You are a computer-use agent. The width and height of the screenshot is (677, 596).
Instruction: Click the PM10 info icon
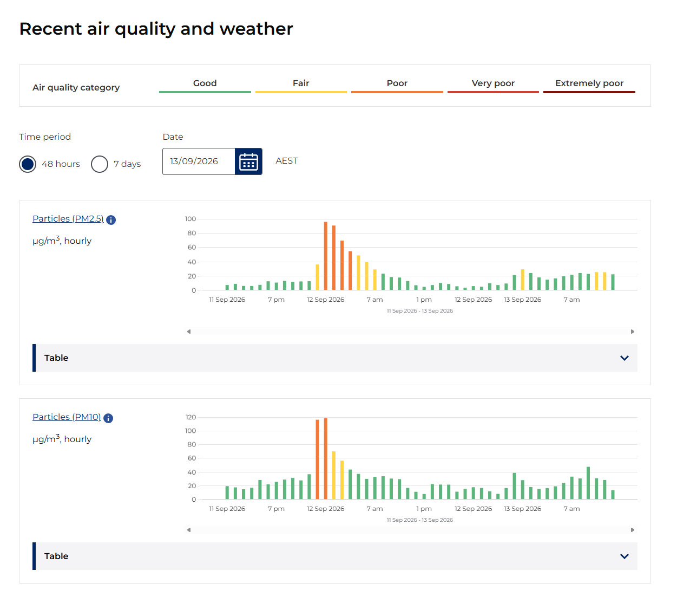pos(108,418)
